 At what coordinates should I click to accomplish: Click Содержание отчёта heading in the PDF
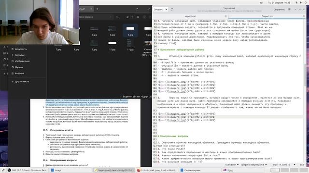coord(61,130)
